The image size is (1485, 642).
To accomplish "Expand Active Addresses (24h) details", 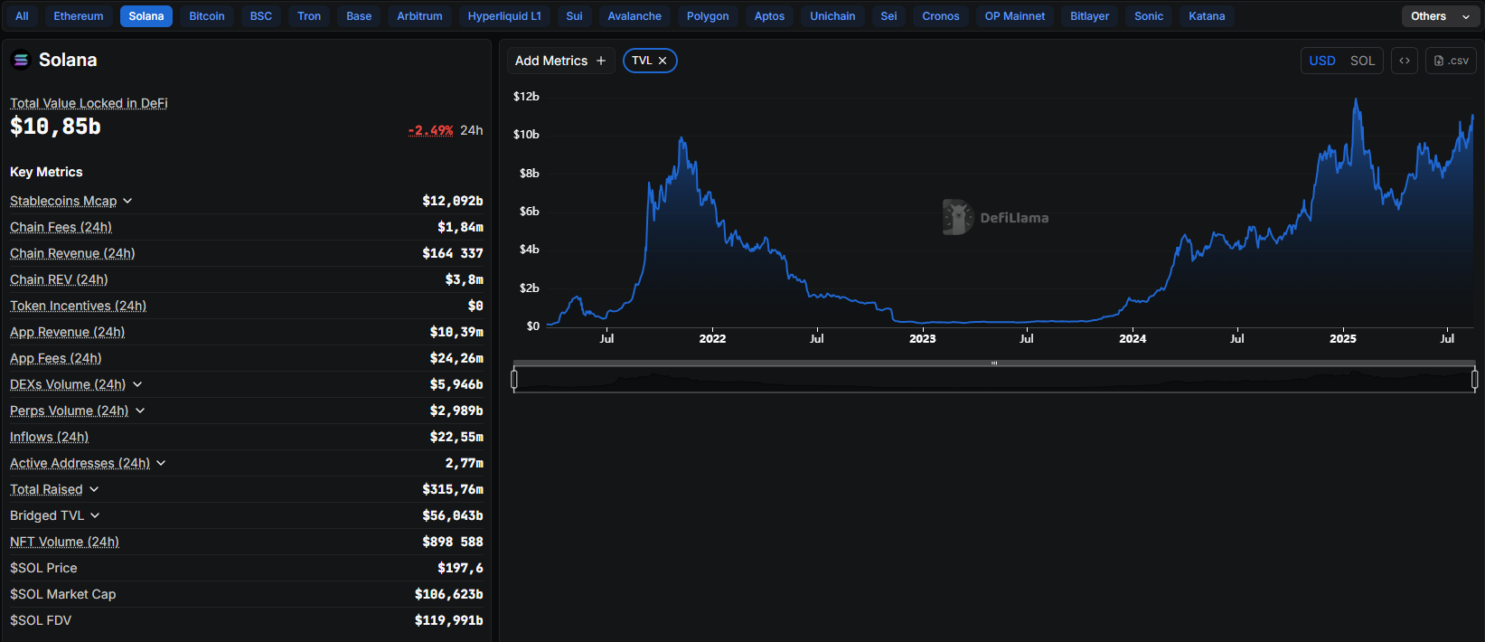I will tap(161, 463).
